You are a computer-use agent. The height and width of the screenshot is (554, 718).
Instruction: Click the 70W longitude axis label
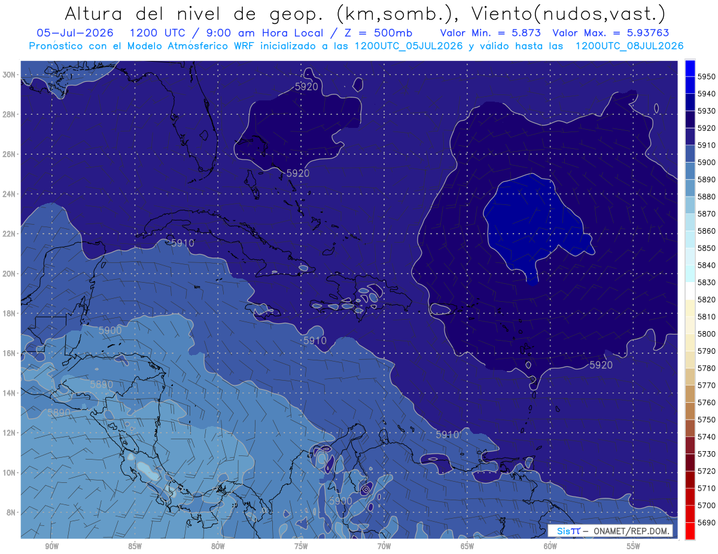(x=384, y=546)
